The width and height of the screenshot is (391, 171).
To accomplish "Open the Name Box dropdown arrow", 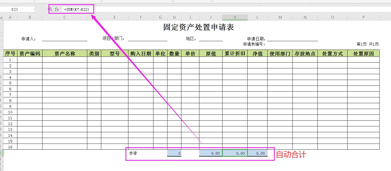I will (x=34, y=9).
